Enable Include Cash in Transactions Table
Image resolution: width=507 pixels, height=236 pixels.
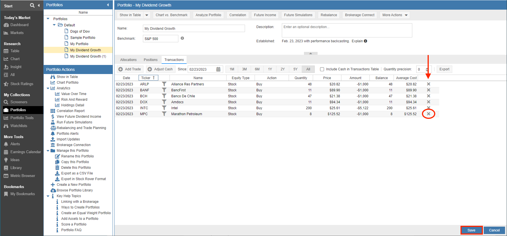(322, 69)
